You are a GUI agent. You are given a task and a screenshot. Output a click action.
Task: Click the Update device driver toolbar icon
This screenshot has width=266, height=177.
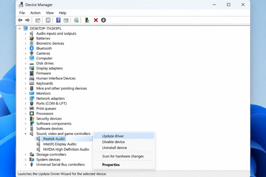(87, 20)
